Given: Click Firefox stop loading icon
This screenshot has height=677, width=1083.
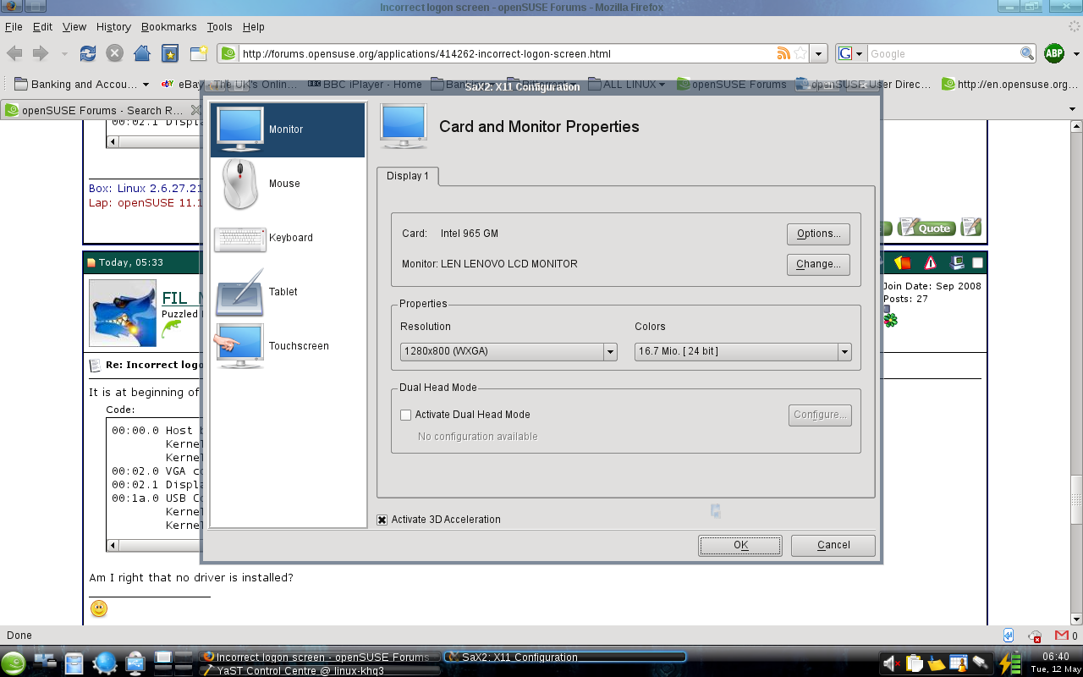Looking at the screenshot, I should (x=115, y=53).
